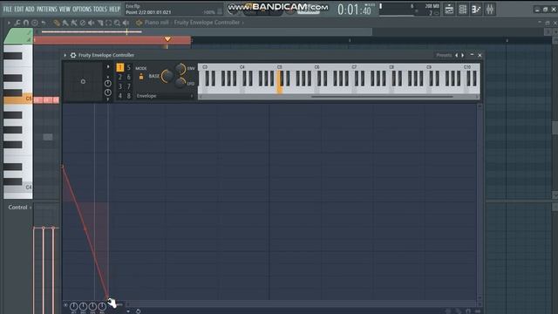Click the ENV knob

pyautogui.click(x=180, y=69)
